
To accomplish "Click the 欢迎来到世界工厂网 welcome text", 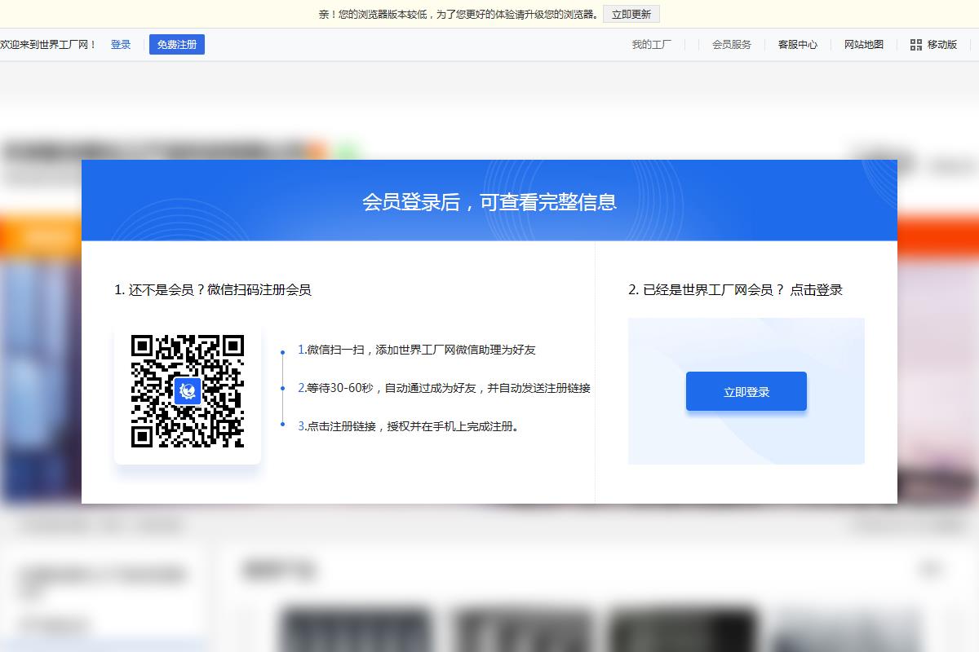I will (x=49, y=45).
